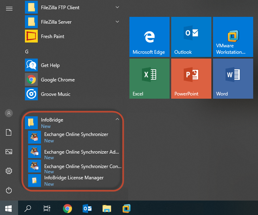Screen dimensions: 258x215
Task: Open Google Chrome on the taskbar
Action: (68, 209)
